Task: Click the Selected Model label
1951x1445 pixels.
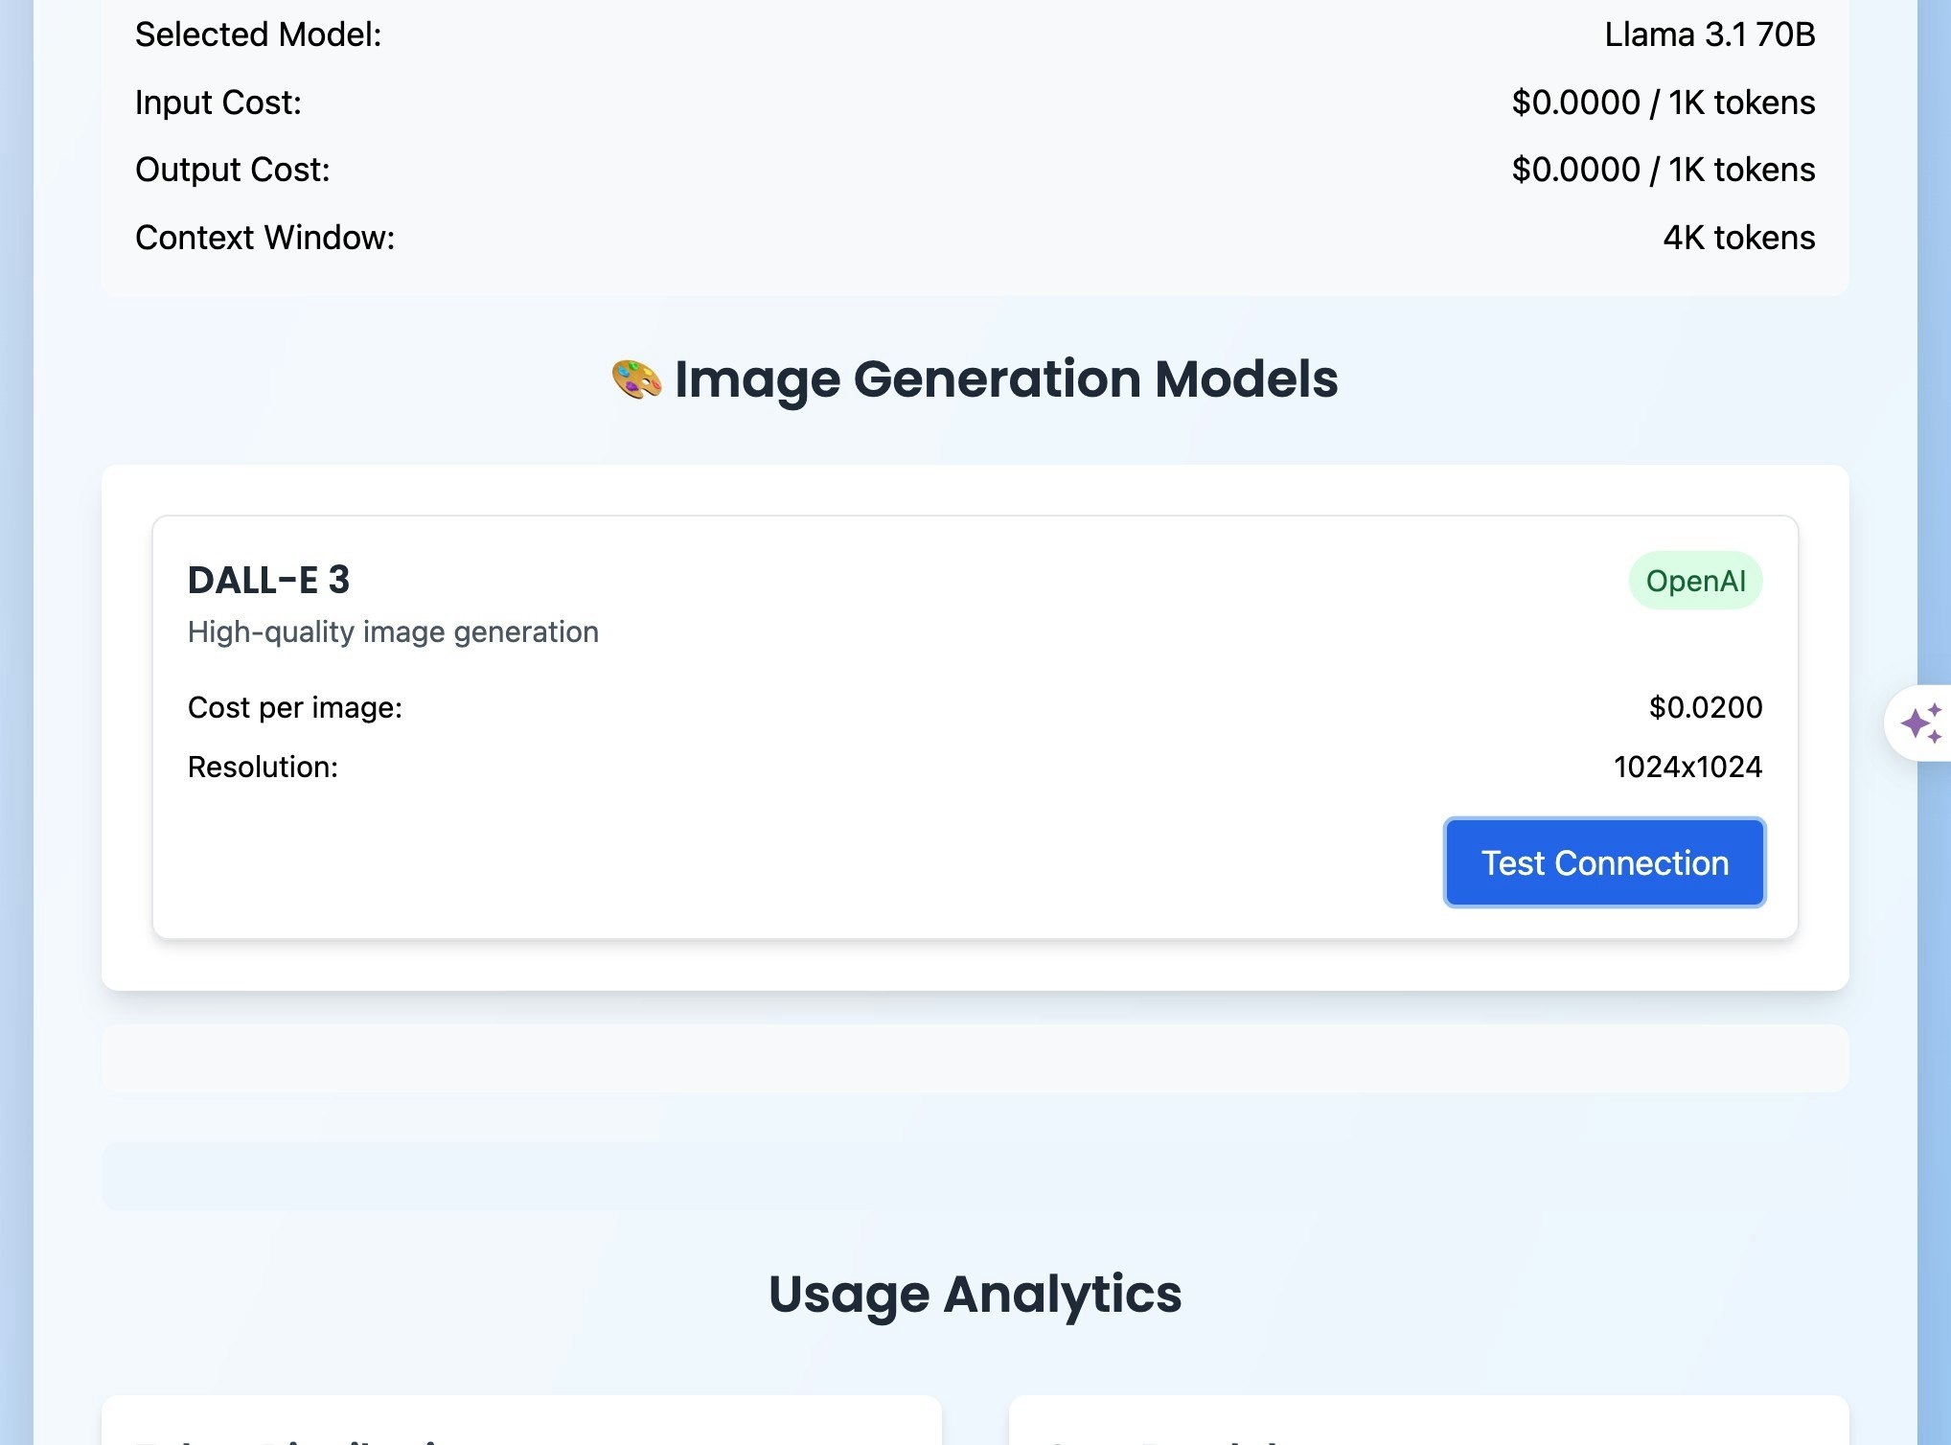Action: [258, 34]
